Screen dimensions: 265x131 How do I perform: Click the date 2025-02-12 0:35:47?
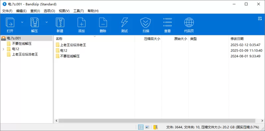pyautogui.click(x=245, y=45)
